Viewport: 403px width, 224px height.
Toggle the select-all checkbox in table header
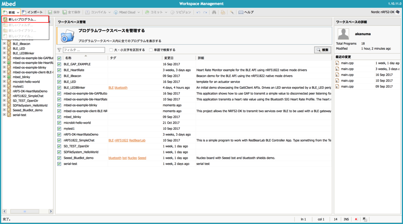pyautogui.click(x=59, y=58)
